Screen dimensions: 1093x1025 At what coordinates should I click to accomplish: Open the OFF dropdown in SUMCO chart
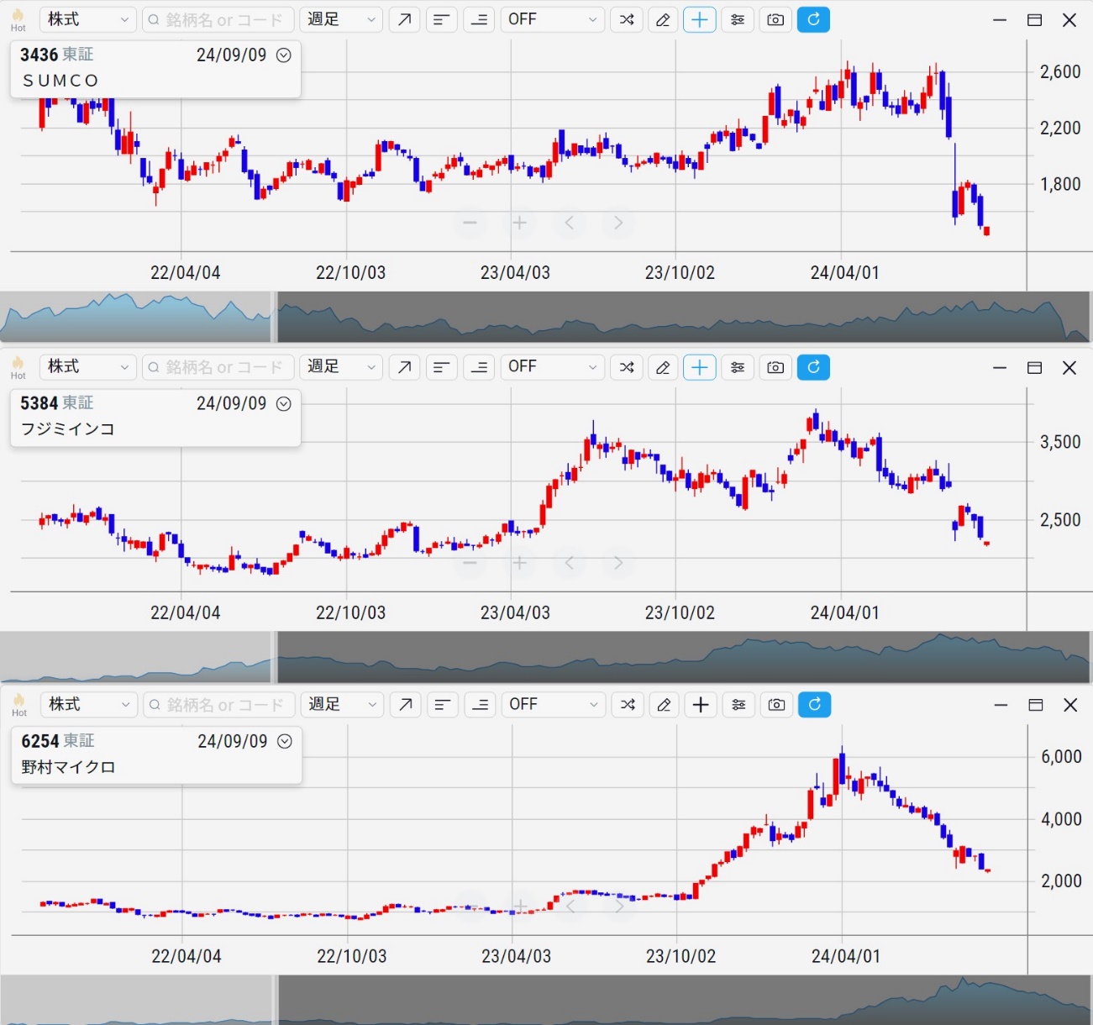pos(552,19)
